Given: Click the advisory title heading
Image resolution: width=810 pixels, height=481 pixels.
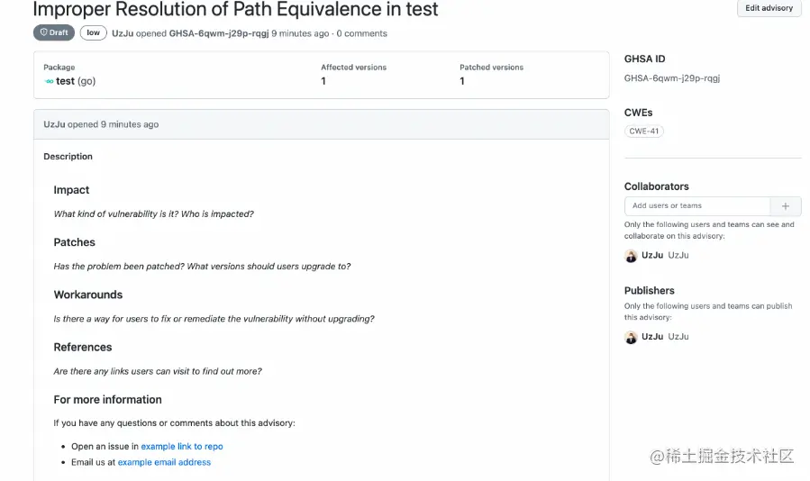Looking at the screenshot, I should 235,11.
